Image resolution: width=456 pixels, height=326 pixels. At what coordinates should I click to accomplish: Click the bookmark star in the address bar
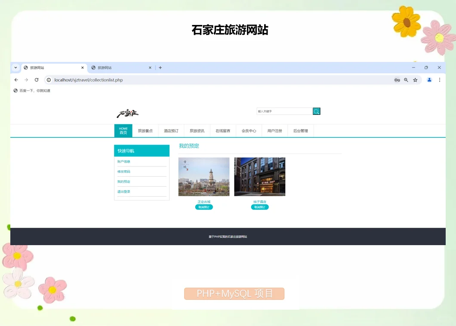[x=415, y=80]
